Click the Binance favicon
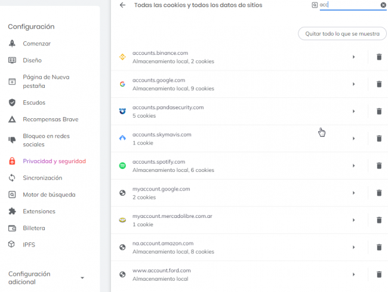Image resolution: width=388 pixels, height=292 pixels. 122,57
